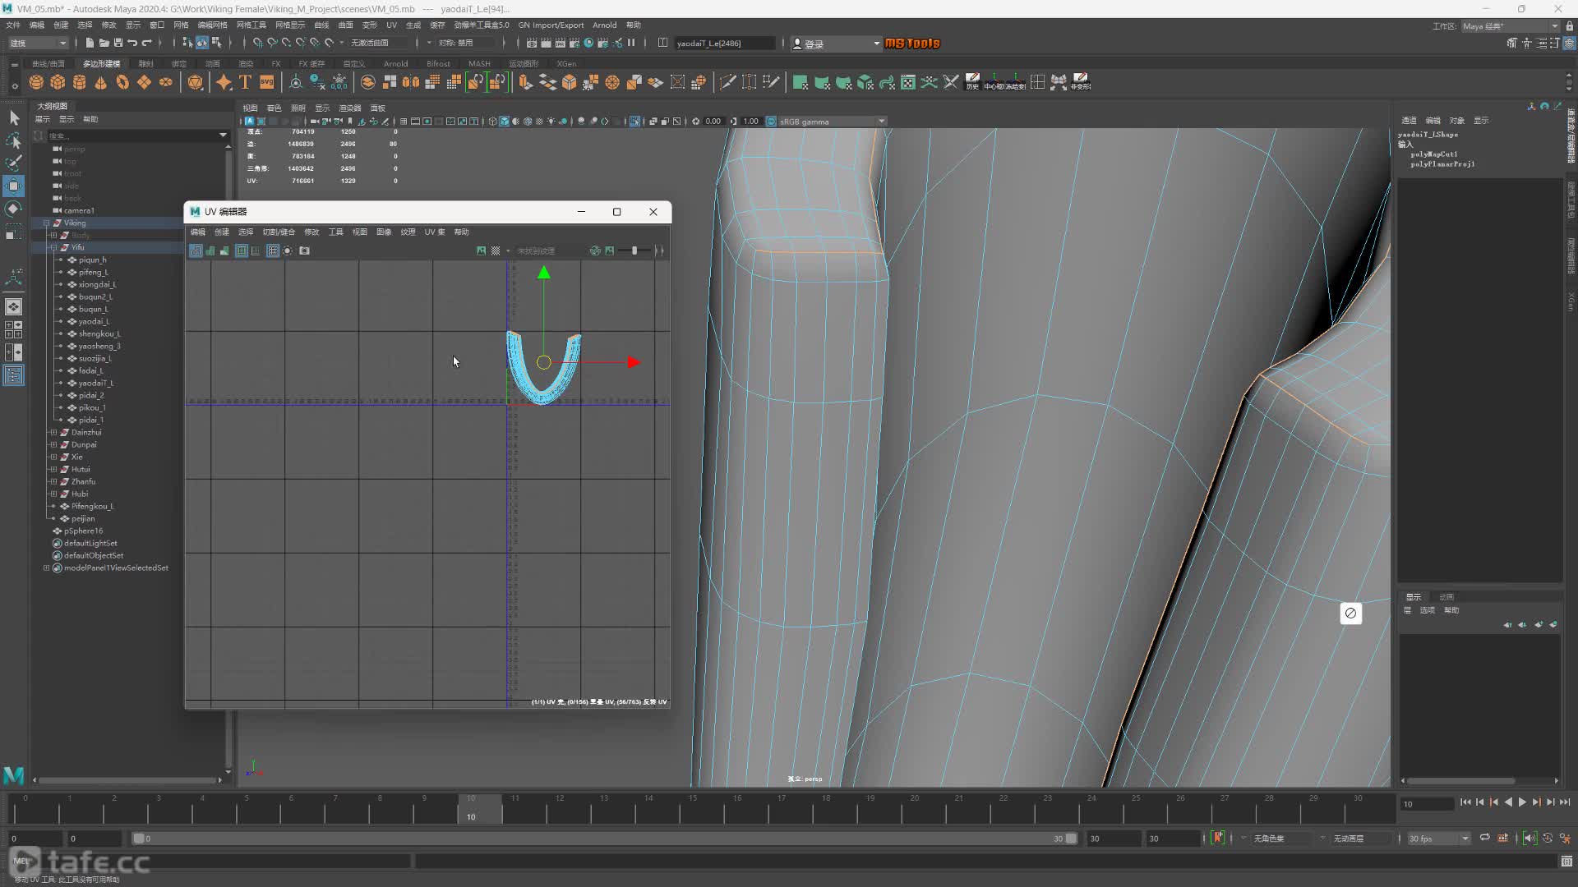Click the checker pattern icon in UV editor
Screen dimensions: 1578x887
point(496,250)
